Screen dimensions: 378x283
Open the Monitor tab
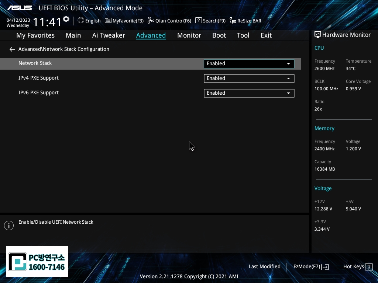(189, 35)
